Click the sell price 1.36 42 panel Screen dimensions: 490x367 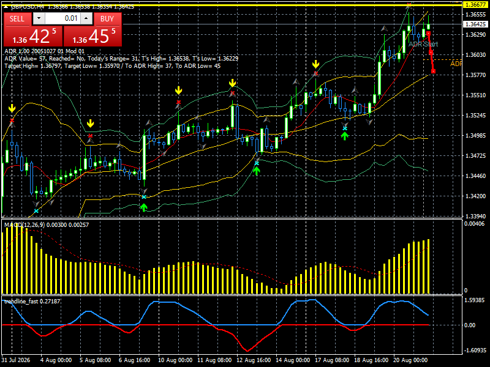click(x=33, y=36)
